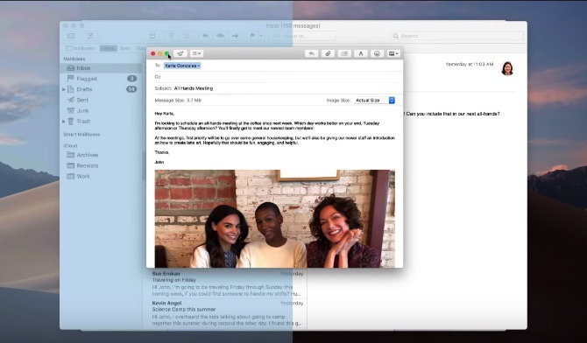Open the Move to… mailbox dropdown
The width and height of the screenshot is (587, 343).
point(302,36)
